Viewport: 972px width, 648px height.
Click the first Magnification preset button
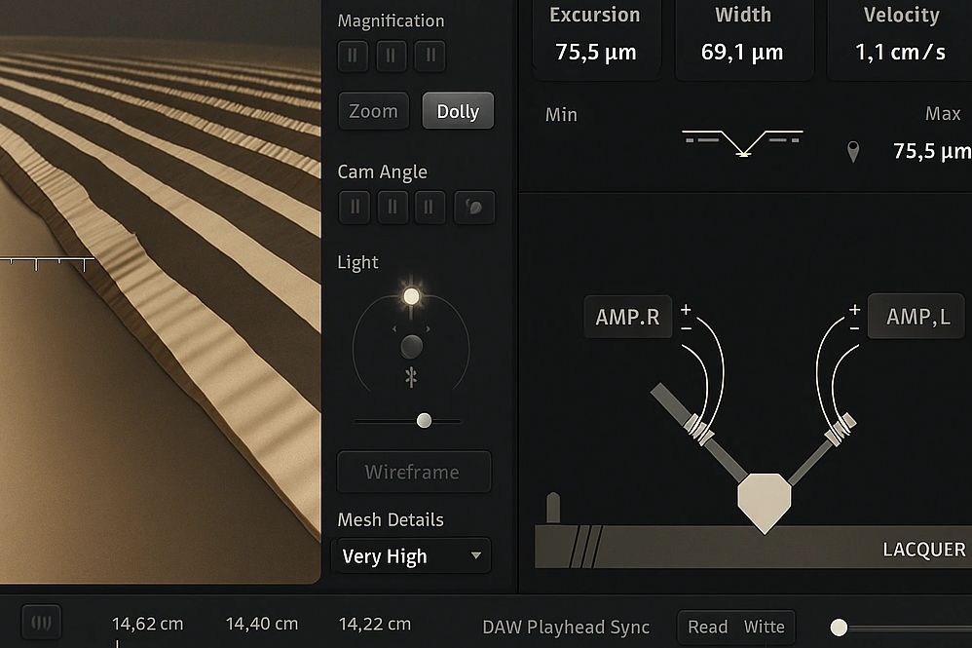pyautogui.click(x=353, y=56)
